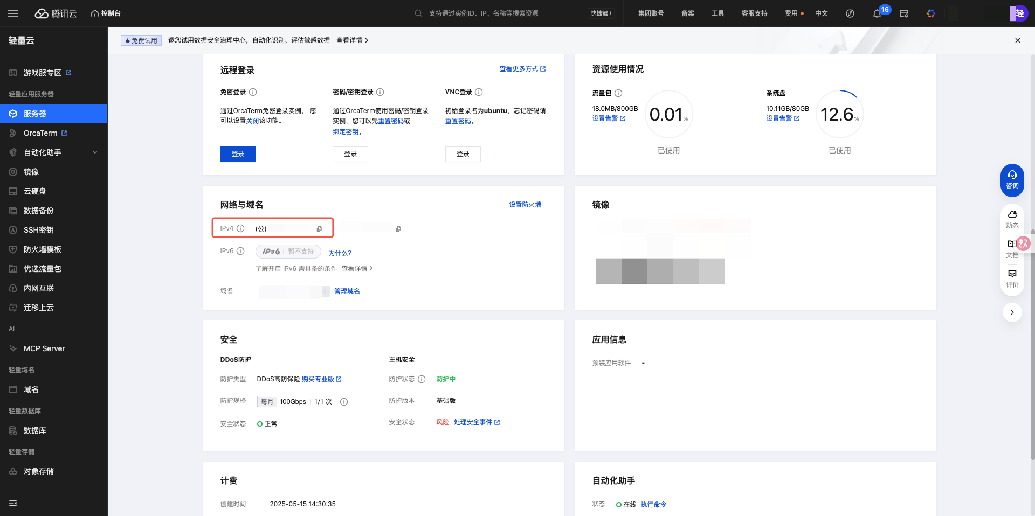
Task: Click the 防护规格 info icon
Action: click(x=344, y=402)
